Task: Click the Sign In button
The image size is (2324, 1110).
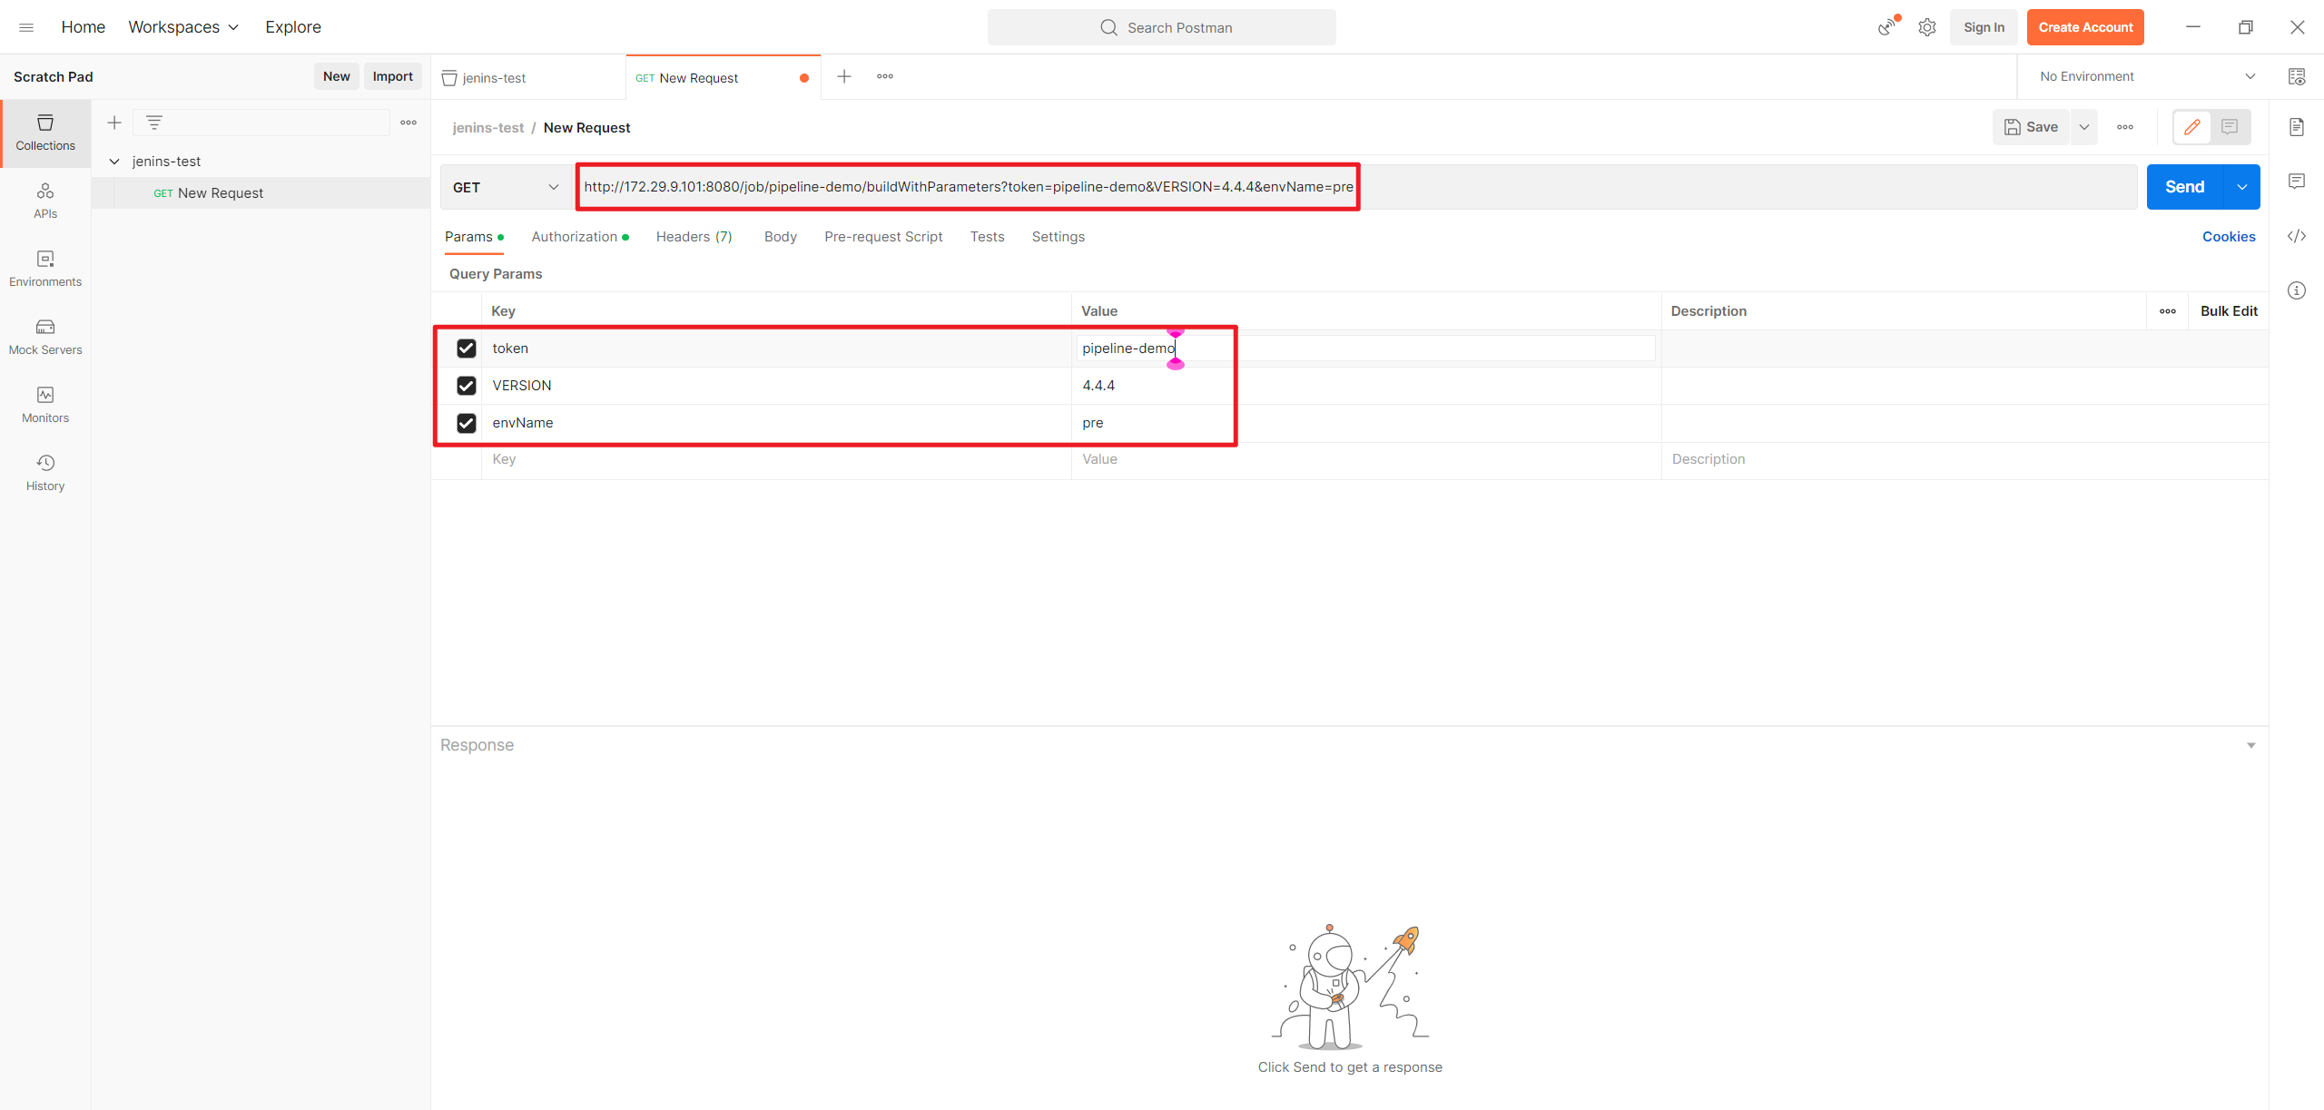Action: tap(1984, 27)
